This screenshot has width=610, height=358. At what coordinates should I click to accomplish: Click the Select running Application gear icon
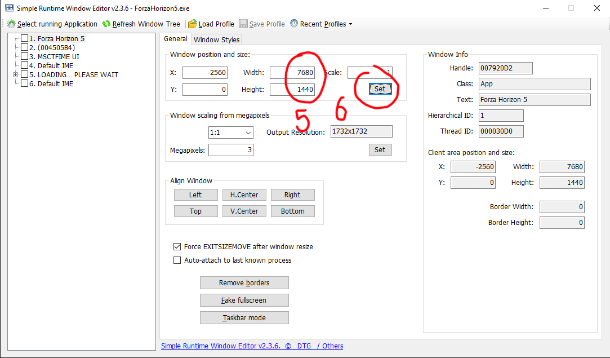[12, 24]
